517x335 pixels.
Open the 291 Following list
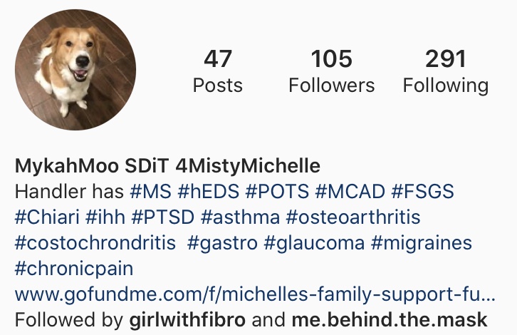point(446,71)
